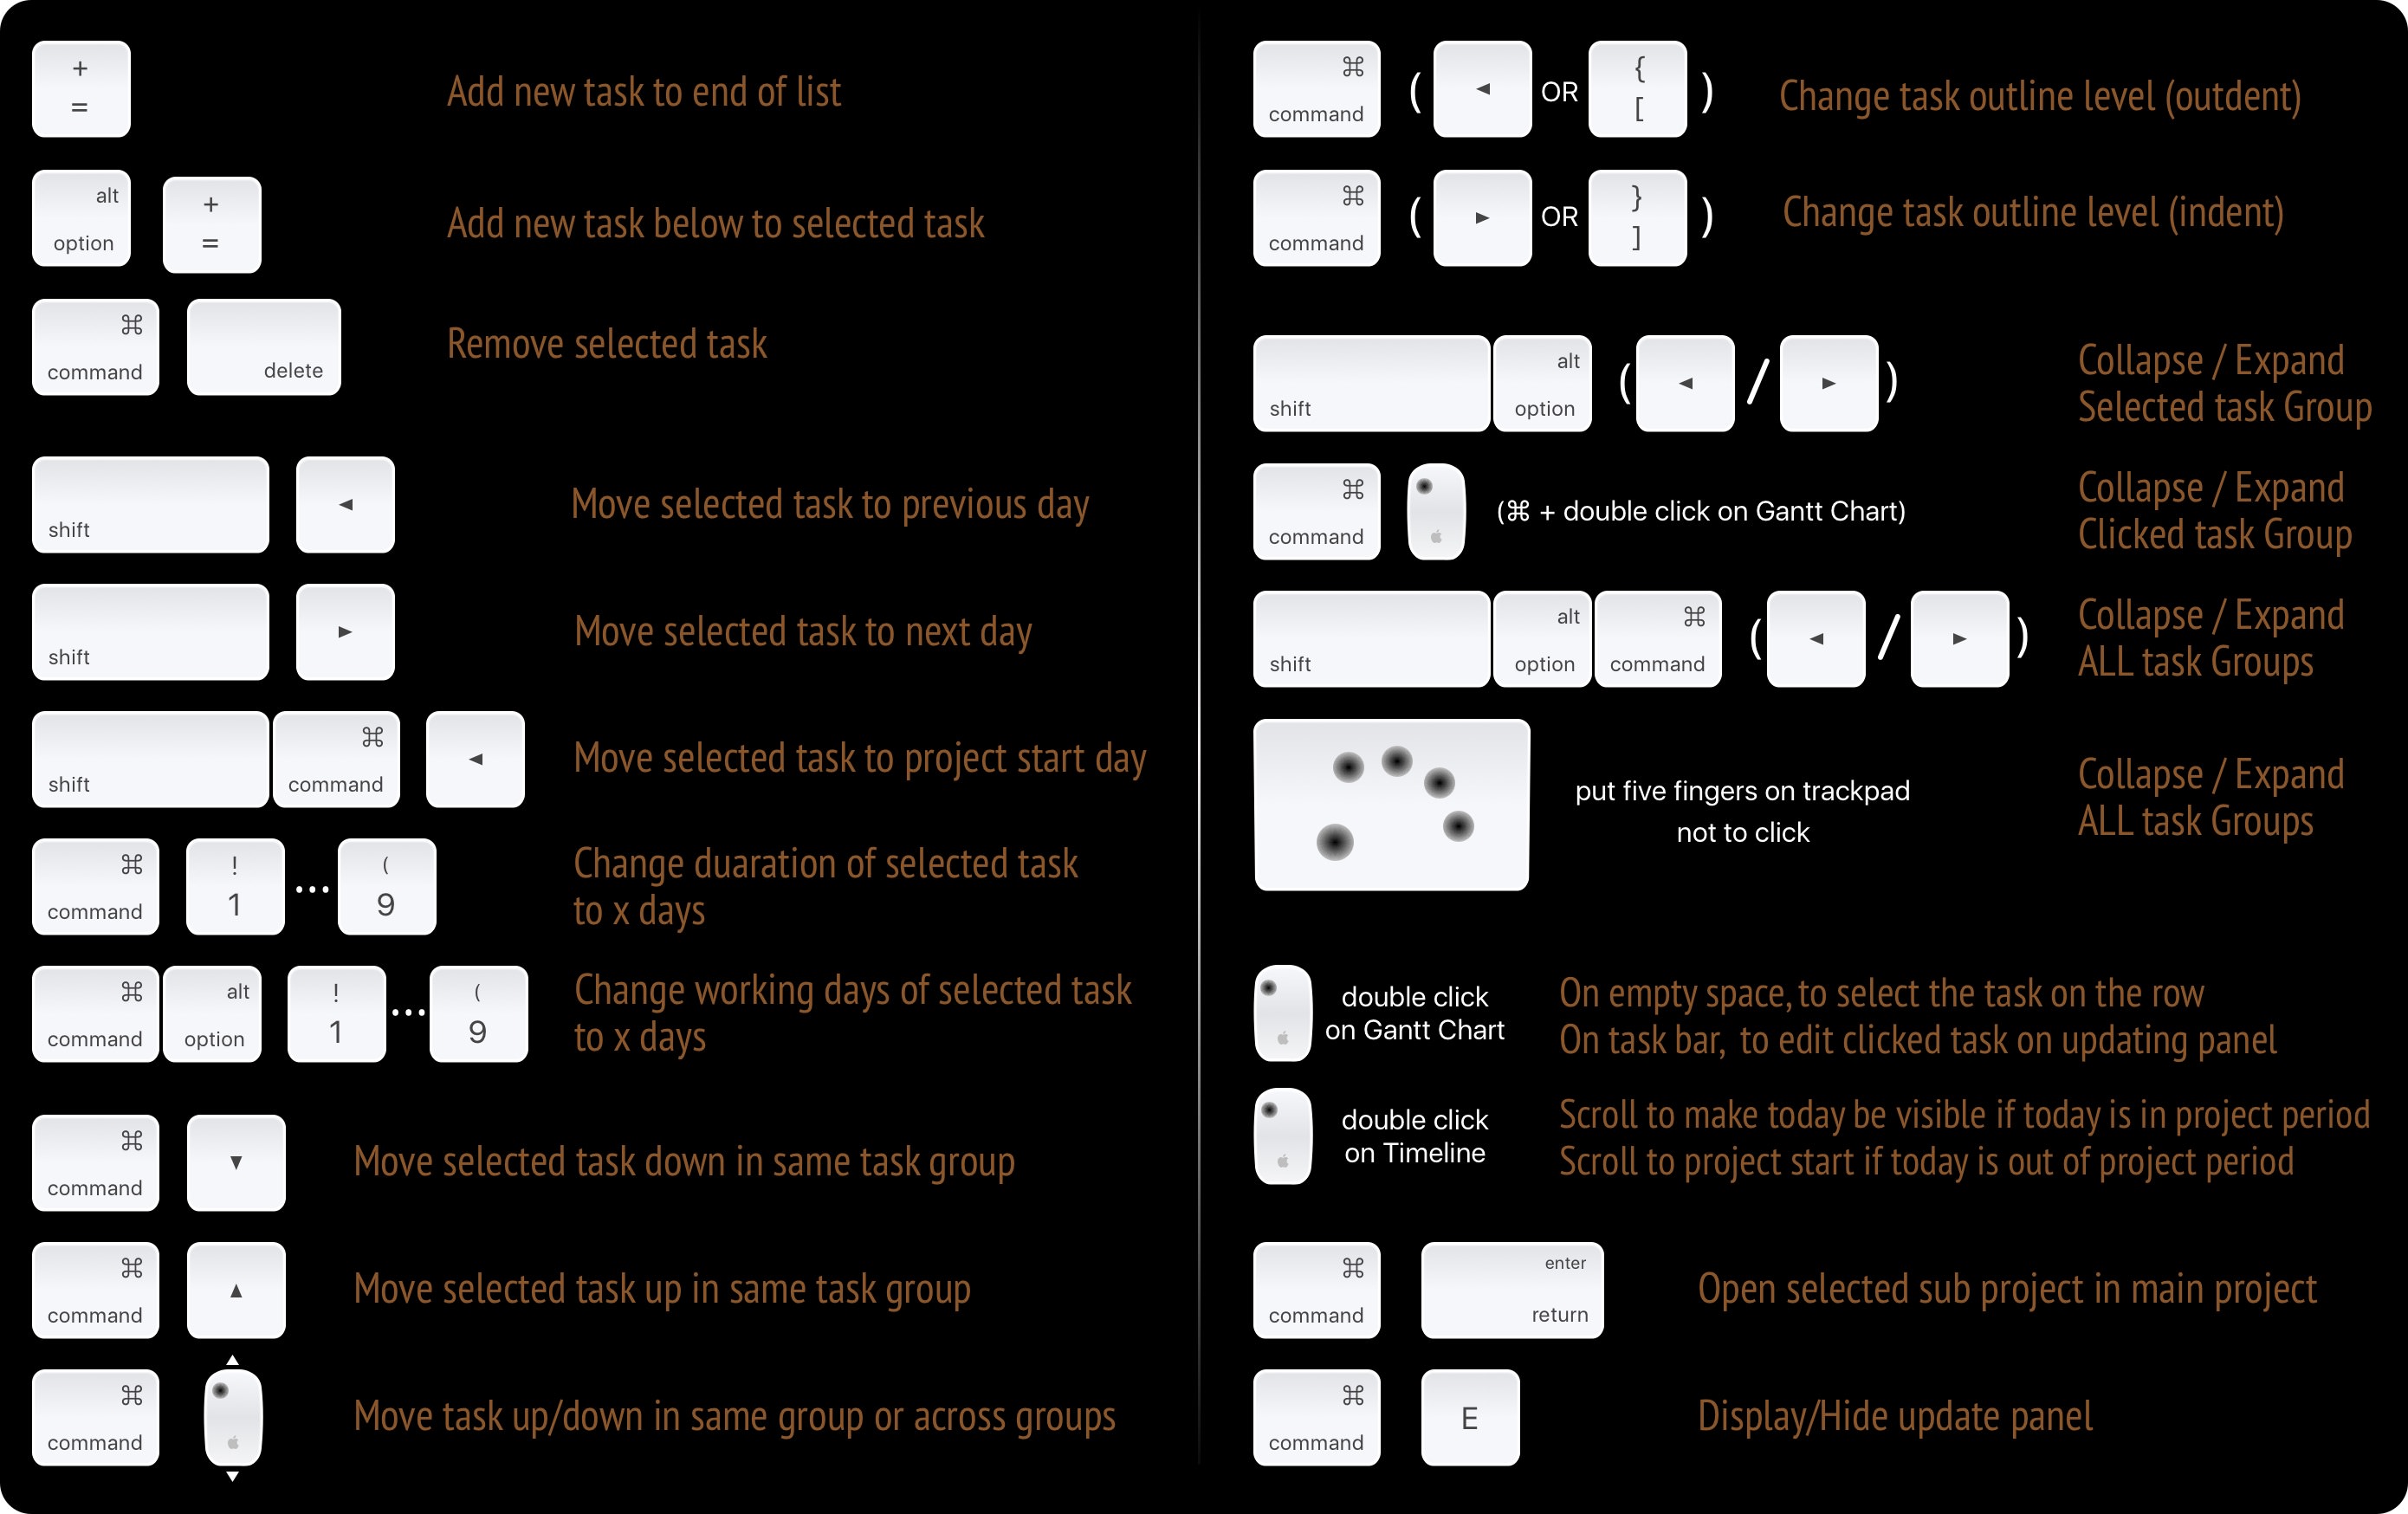Viewport: 2408px width, 1514px height.
Task: Click 'Add new task to end of list' button
Action: pyautogui.click(x=82, y=79)
